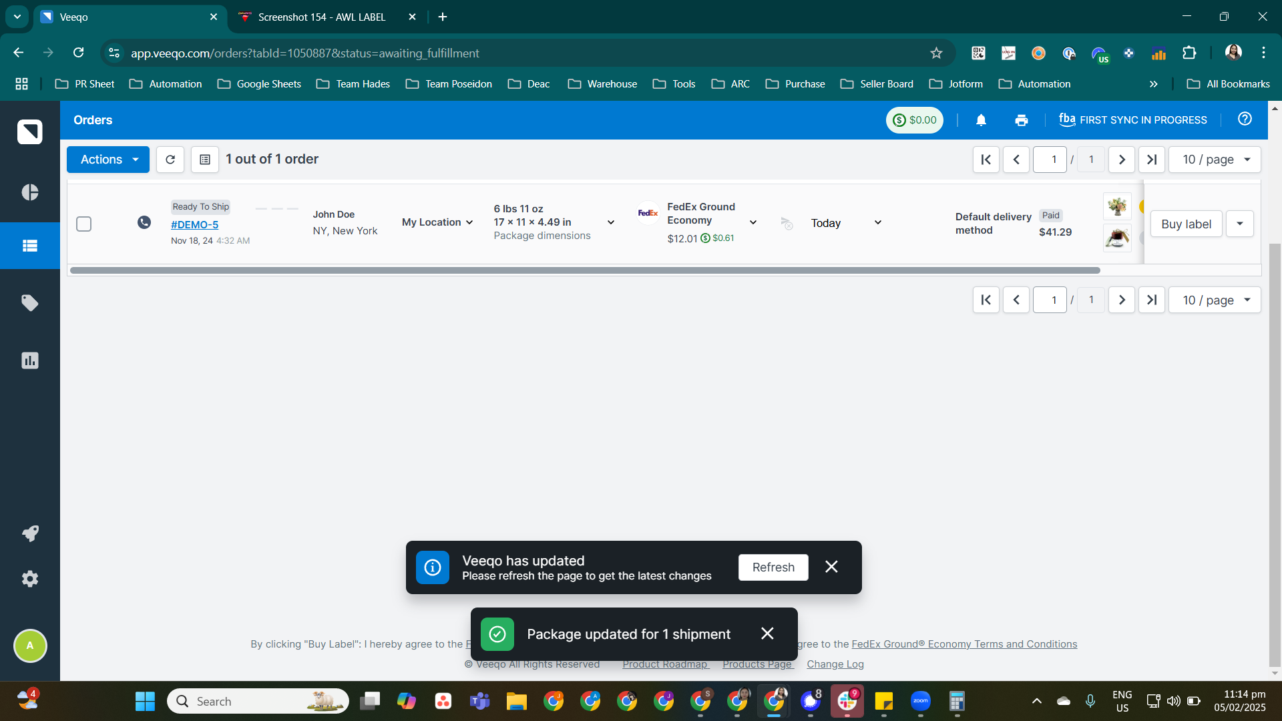Go to previous page in top pagination
Screen dimensions: 1282x721
(1016, 160)
